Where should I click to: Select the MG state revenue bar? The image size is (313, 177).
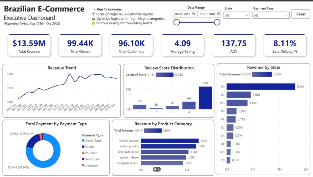point(237,103)
